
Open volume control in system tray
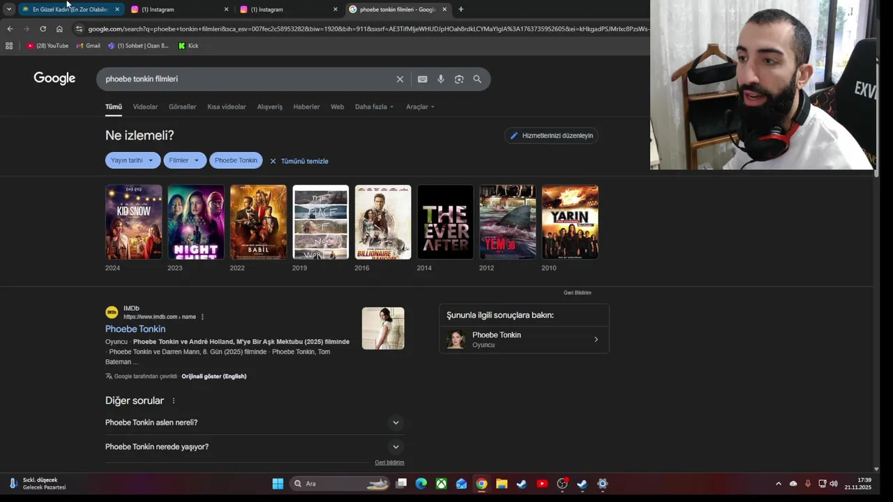834,483
